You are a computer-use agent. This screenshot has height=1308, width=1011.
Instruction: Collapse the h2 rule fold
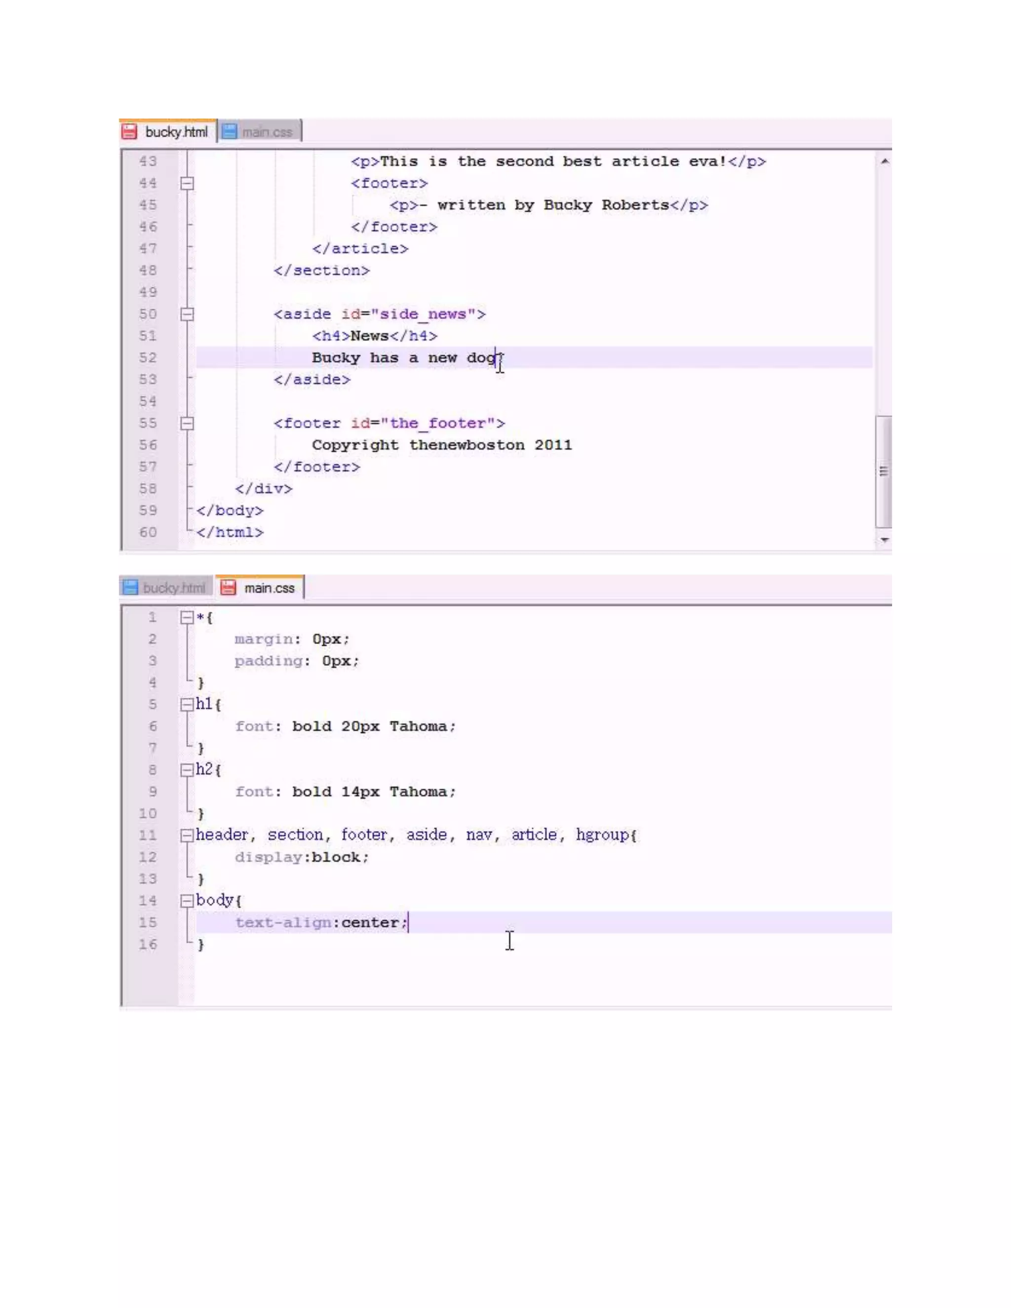(x=187, y=770)
